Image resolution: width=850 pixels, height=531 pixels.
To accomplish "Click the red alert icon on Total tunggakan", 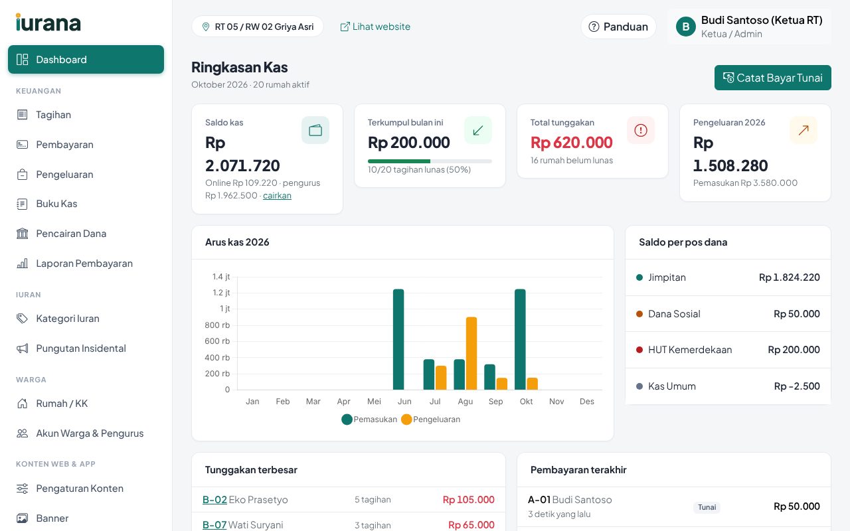I will point(641,130).
